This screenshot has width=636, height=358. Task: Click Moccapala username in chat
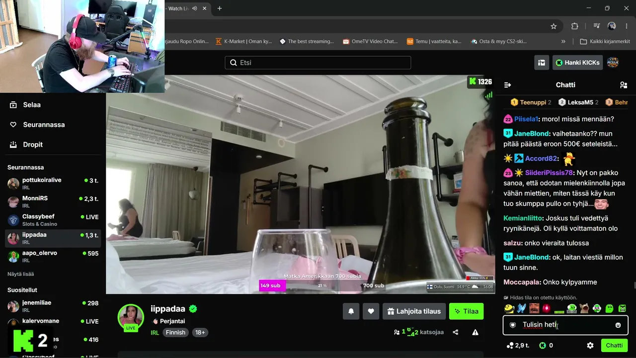click(522, 282)
